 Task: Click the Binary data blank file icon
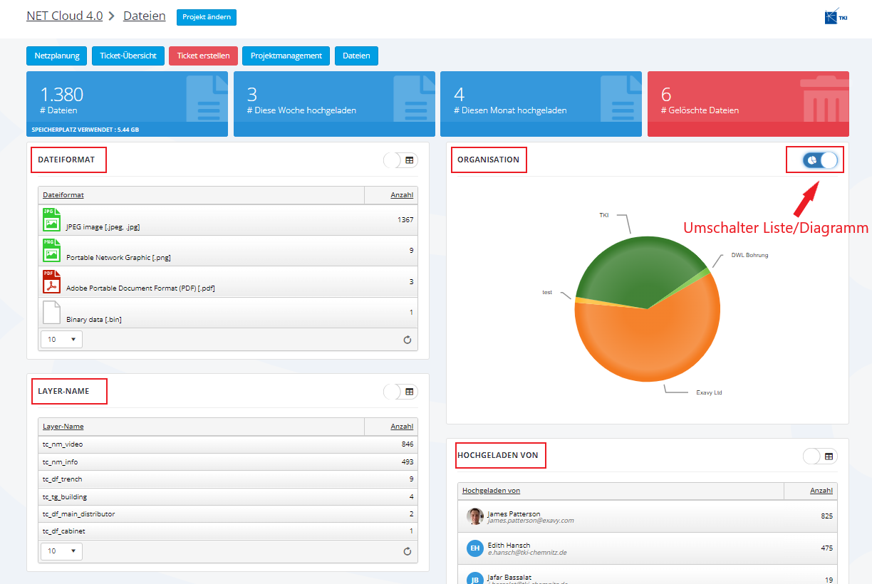(x=51, y=313)
